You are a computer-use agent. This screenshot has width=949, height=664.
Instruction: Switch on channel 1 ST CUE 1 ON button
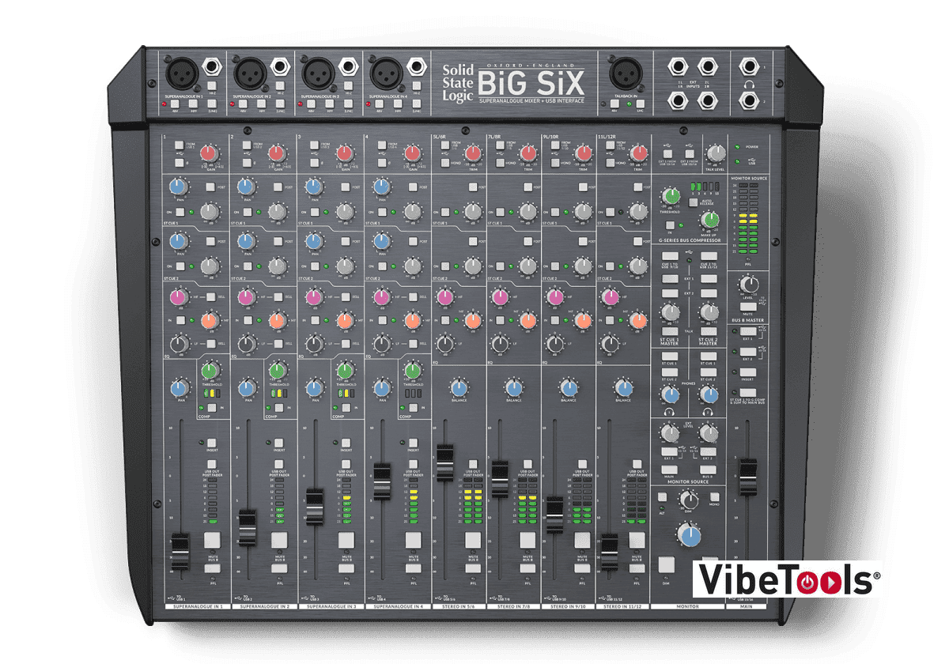(x=180, y=213)
